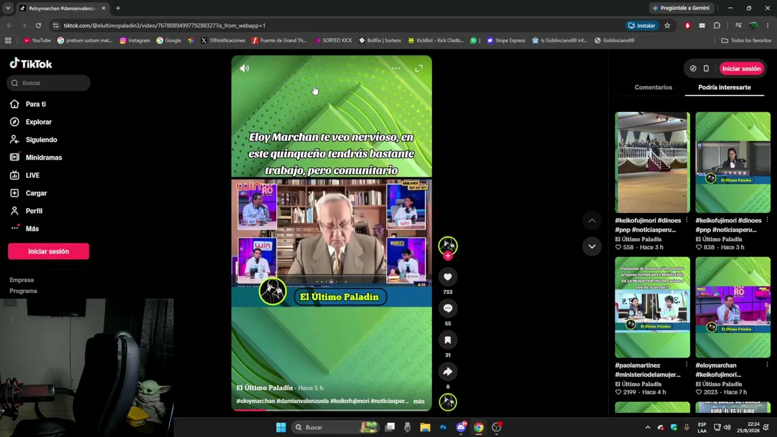Viewport: 777px width, 437px height.
Task: Click the #damianvalenzuela hashtag in the caption
Action: click(x=302, y=401)
